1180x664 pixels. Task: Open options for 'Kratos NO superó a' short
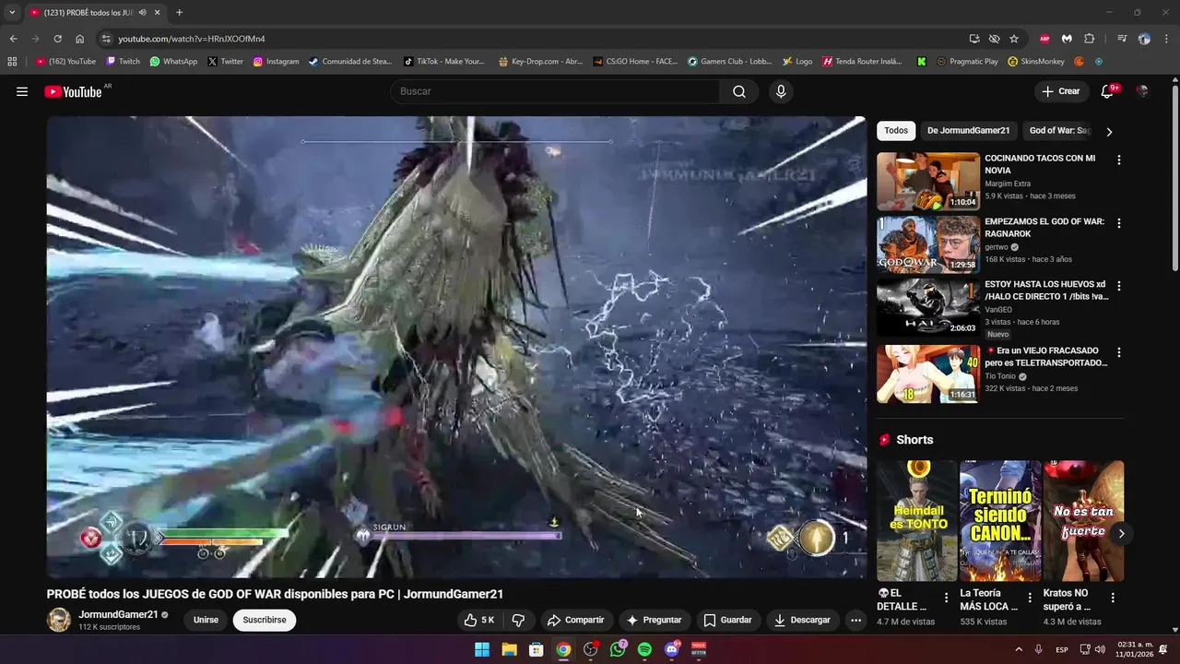(x=1113, y=598)
